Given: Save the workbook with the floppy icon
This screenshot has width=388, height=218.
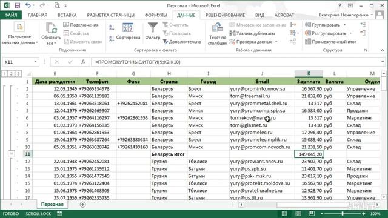Looking at the screenshot, I should click(x=17, y=5).
